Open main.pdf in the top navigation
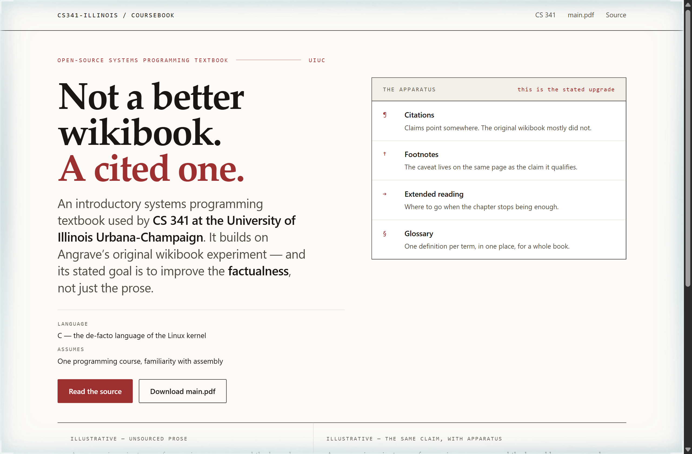Viewport: 692px width, 454px height. pos(581,15)
